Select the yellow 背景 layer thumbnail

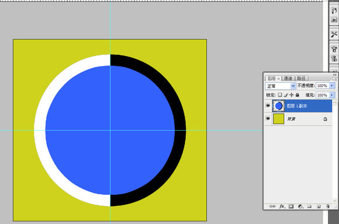(x=278, y=119)
